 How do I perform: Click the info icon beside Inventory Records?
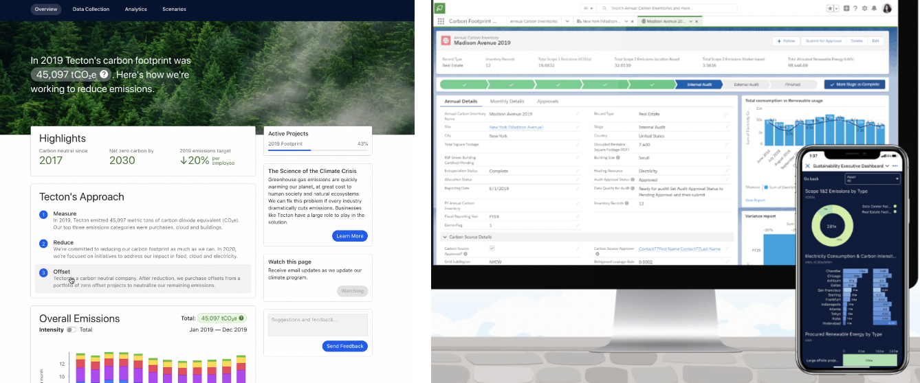(x=628, y=203)
